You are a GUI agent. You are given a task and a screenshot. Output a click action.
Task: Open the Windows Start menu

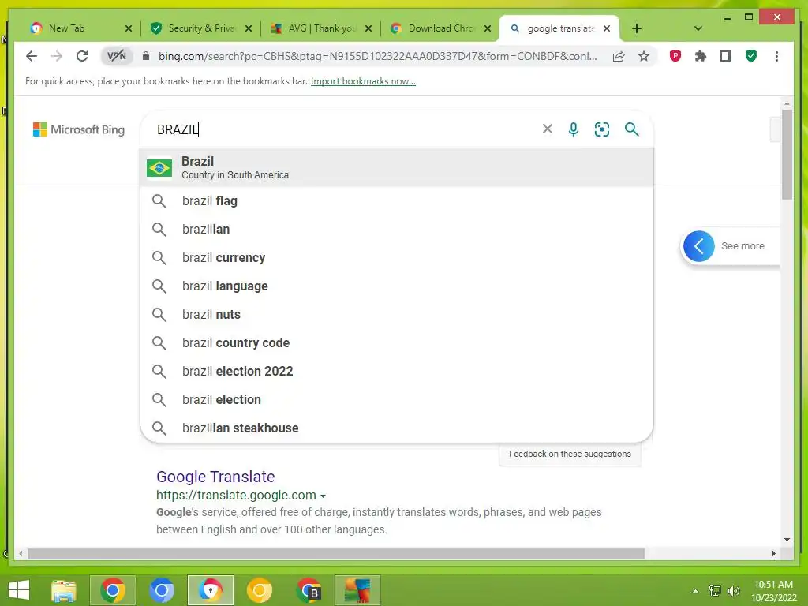[x=19, y=590]
